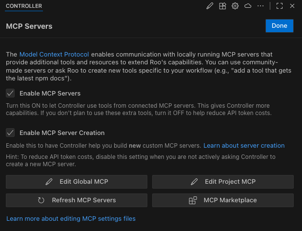This screenshot has height=231, width=302.
Task: Open the Learn about server creation link
Action: 244,146
